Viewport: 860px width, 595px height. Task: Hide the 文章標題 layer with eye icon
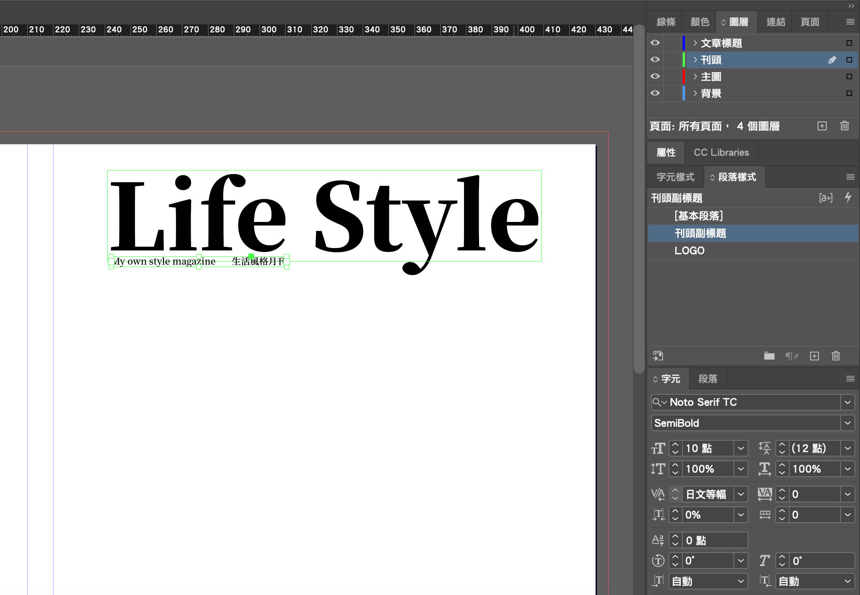click(655, 43)
